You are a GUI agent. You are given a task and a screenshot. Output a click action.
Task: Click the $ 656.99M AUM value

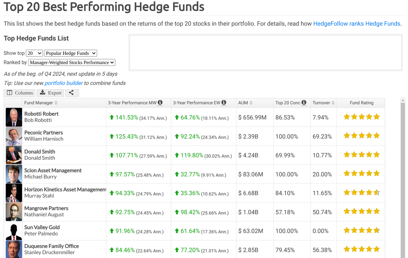tap(252, 117)
